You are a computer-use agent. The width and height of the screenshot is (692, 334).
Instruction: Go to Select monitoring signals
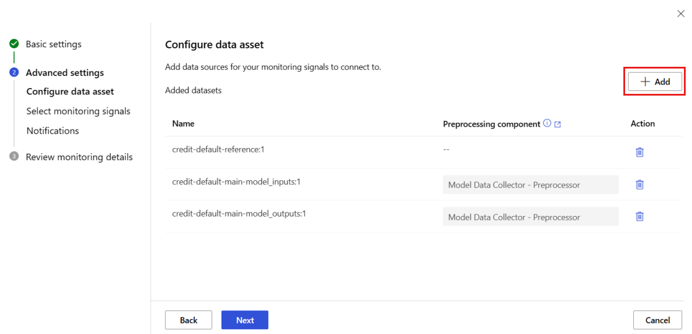(x=78, y=111)
